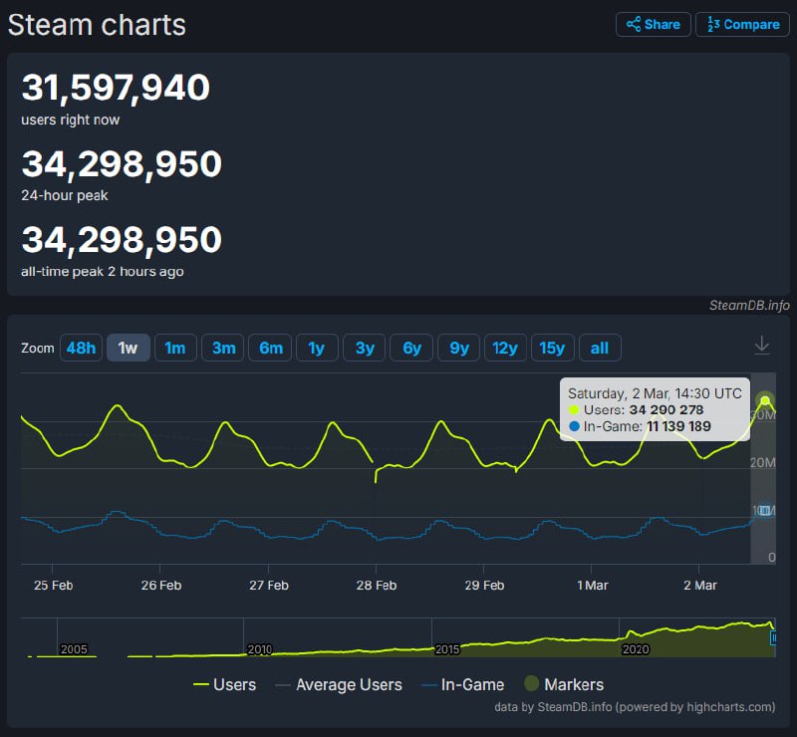This screenshot has height=737, width=797.
Task: Toggle Markers in the chart legend
Action: coord(564,684)
